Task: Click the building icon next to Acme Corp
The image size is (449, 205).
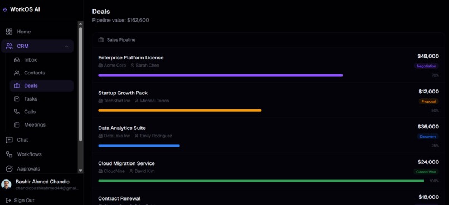Action: 100,66
